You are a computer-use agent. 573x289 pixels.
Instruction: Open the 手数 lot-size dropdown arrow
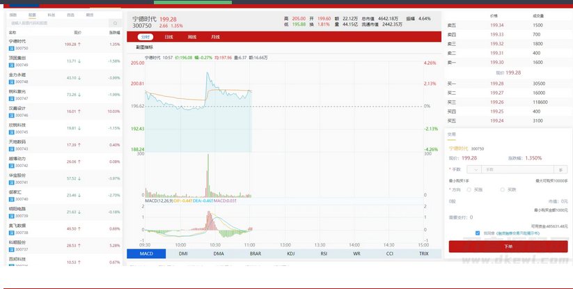476,169
